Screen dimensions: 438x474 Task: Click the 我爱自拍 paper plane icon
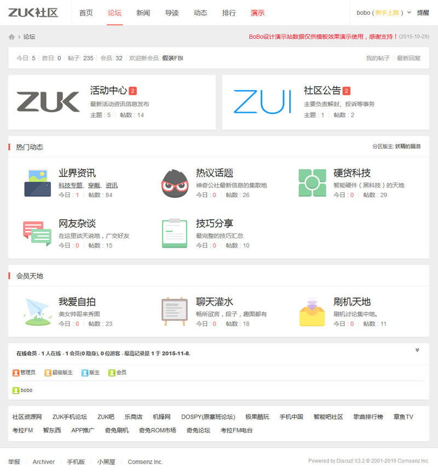(37, 312)
